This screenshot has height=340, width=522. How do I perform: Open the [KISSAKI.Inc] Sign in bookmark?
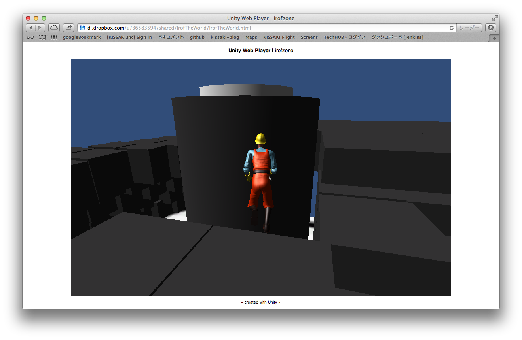pos(129,37)
